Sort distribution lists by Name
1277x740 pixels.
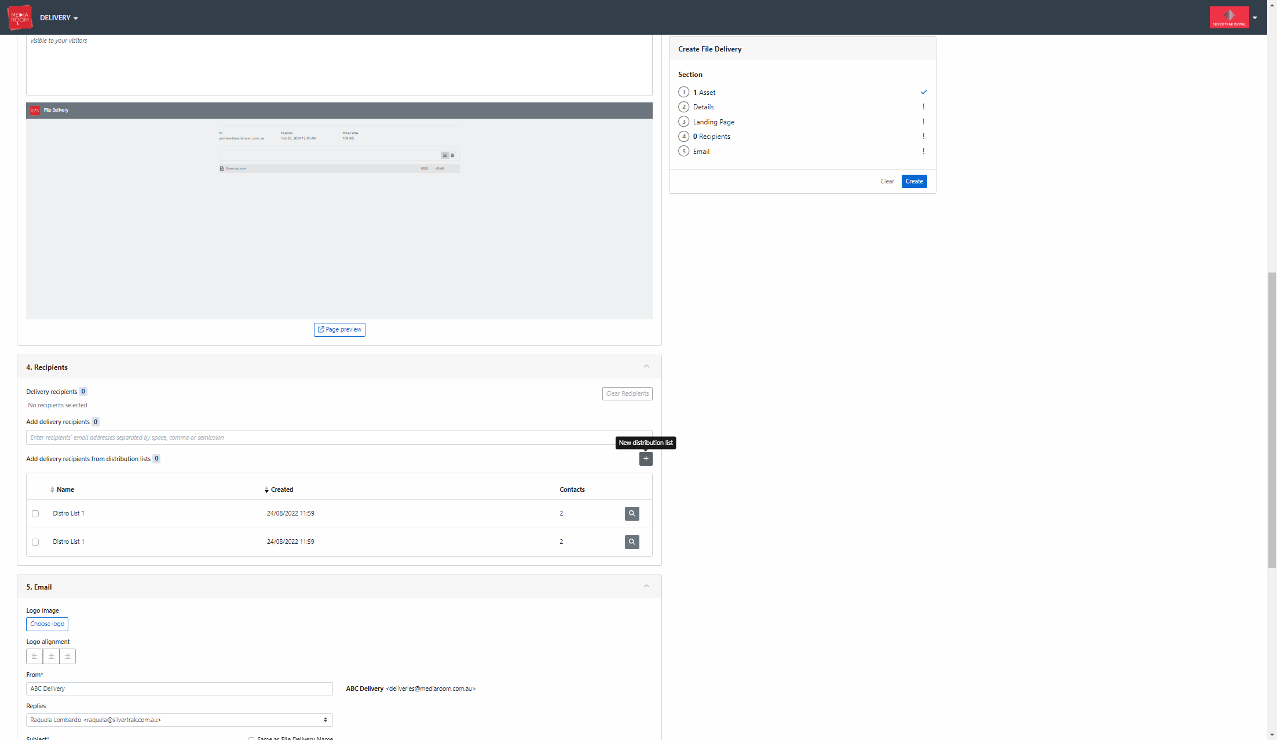(x=62, y=490)
